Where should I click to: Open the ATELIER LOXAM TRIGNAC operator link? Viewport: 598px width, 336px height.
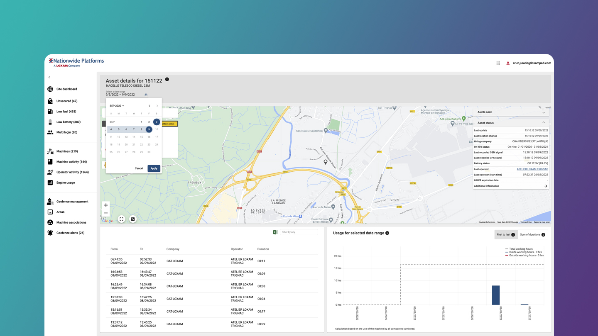(x=532, y=169)
